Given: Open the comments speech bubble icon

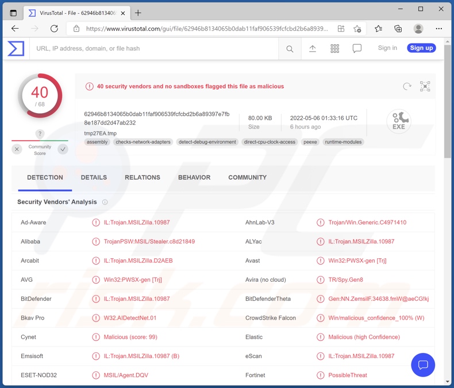Looking at the screenshot, I should [x=357, y=48].
